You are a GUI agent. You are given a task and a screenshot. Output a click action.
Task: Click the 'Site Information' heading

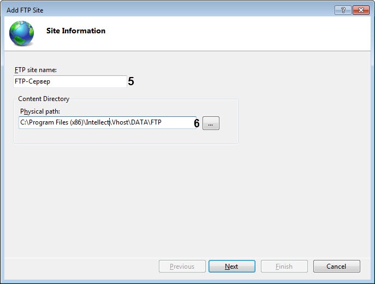76,31
